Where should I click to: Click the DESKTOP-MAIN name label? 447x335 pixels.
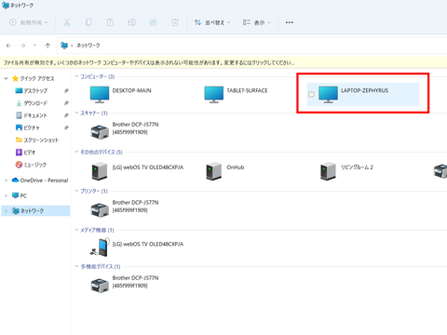pyautogui.click(x=132, y=90)
